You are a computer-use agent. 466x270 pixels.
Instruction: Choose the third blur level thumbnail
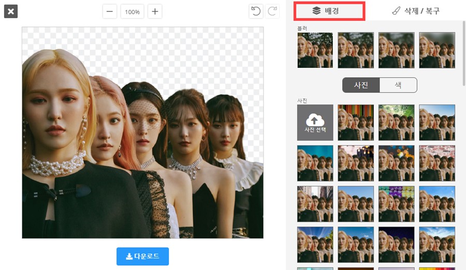coord(397,50)
